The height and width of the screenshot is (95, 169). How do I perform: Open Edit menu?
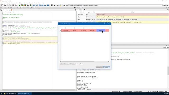(x=4, y=3)
